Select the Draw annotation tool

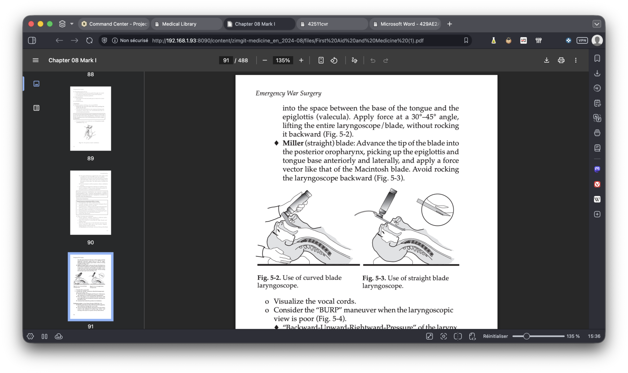coord(354,60)
